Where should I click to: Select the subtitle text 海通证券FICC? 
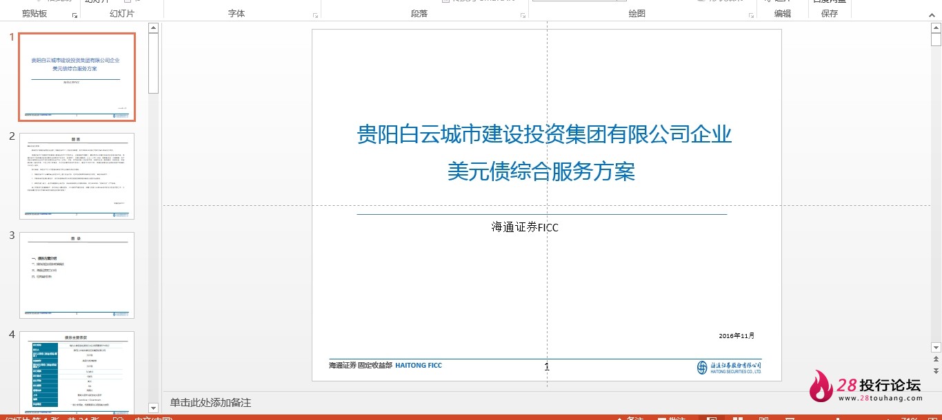coord(525,227)
